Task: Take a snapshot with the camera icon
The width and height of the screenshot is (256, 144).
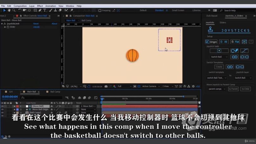Action: (106, 86)
